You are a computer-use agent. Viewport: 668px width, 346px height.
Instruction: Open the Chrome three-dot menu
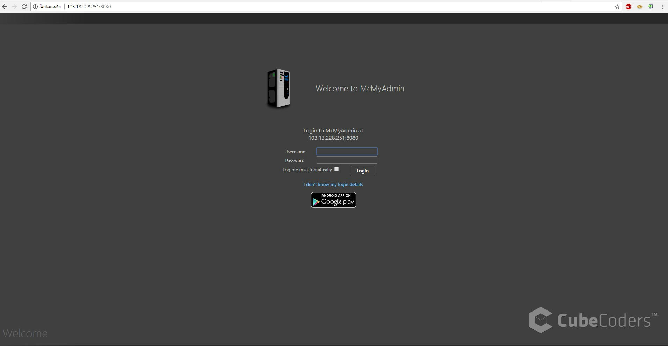click(662, 7)
